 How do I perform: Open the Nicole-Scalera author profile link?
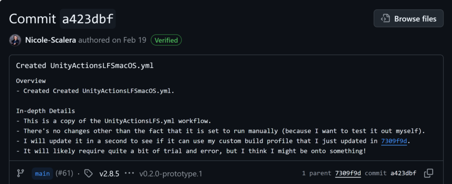pyautogui.click(x=51, y=40)
